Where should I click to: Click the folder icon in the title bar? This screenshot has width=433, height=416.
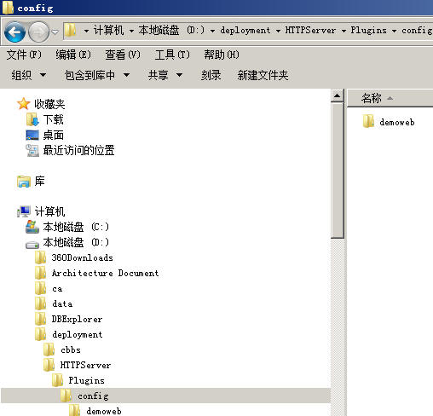pos(8,8)
